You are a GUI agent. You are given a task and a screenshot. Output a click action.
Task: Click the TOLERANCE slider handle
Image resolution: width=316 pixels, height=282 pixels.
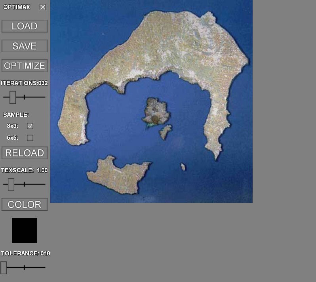pos(4,268)
